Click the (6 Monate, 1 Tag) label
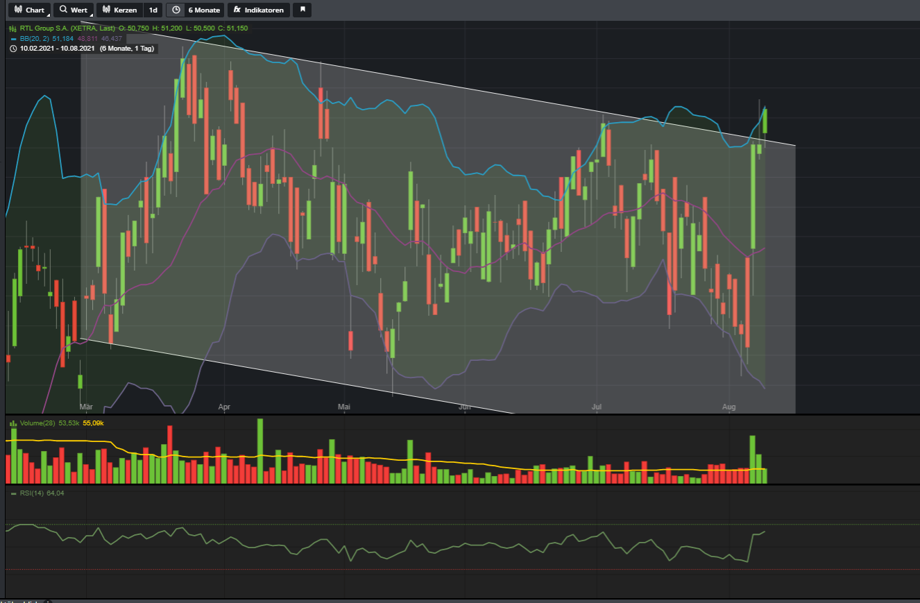 click(x=128, y=49)
